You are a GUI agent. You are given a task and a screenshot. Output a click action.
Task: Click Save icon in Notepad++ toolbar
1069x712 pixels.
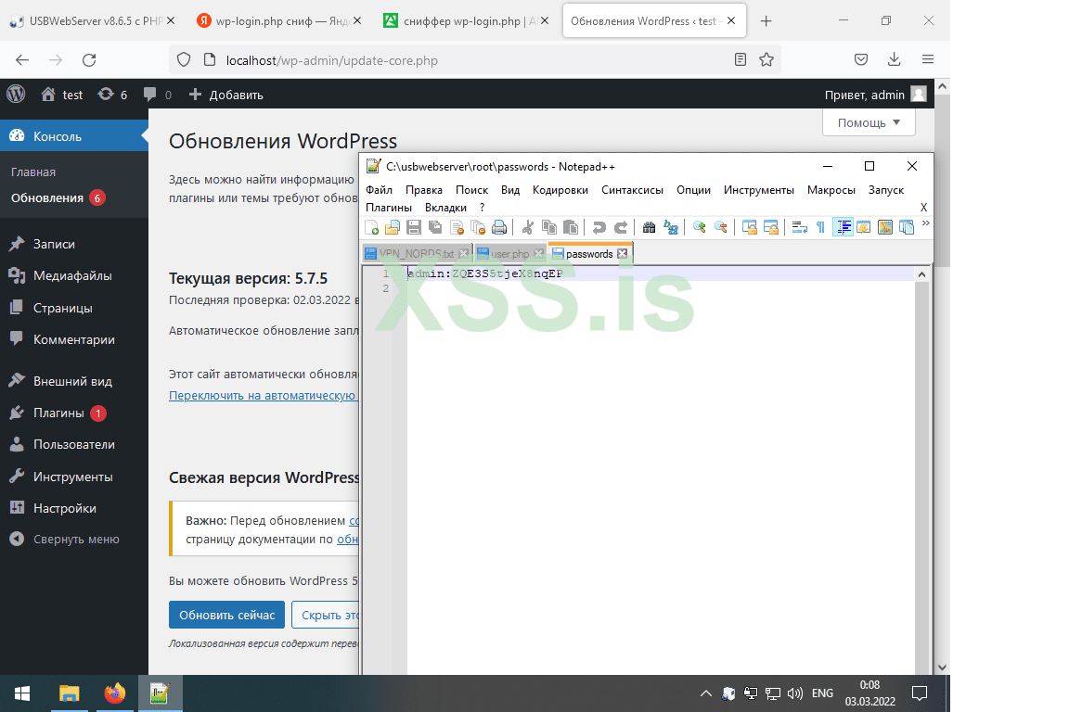pos(413,227)
